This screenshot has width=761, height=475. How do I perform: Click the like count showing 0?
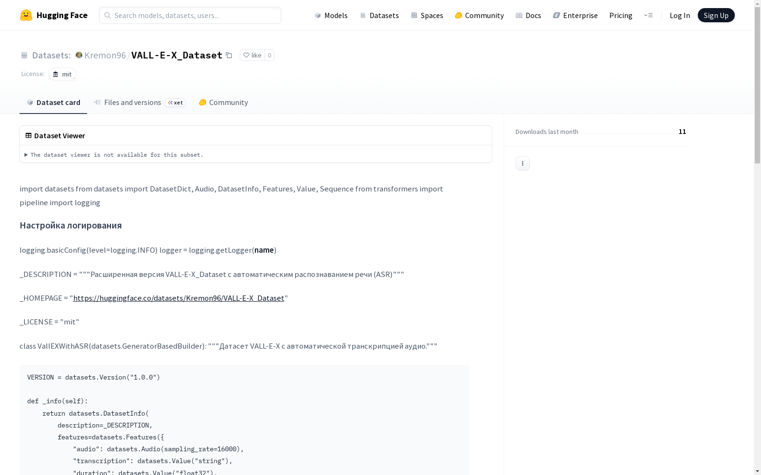tap(269, 55)
